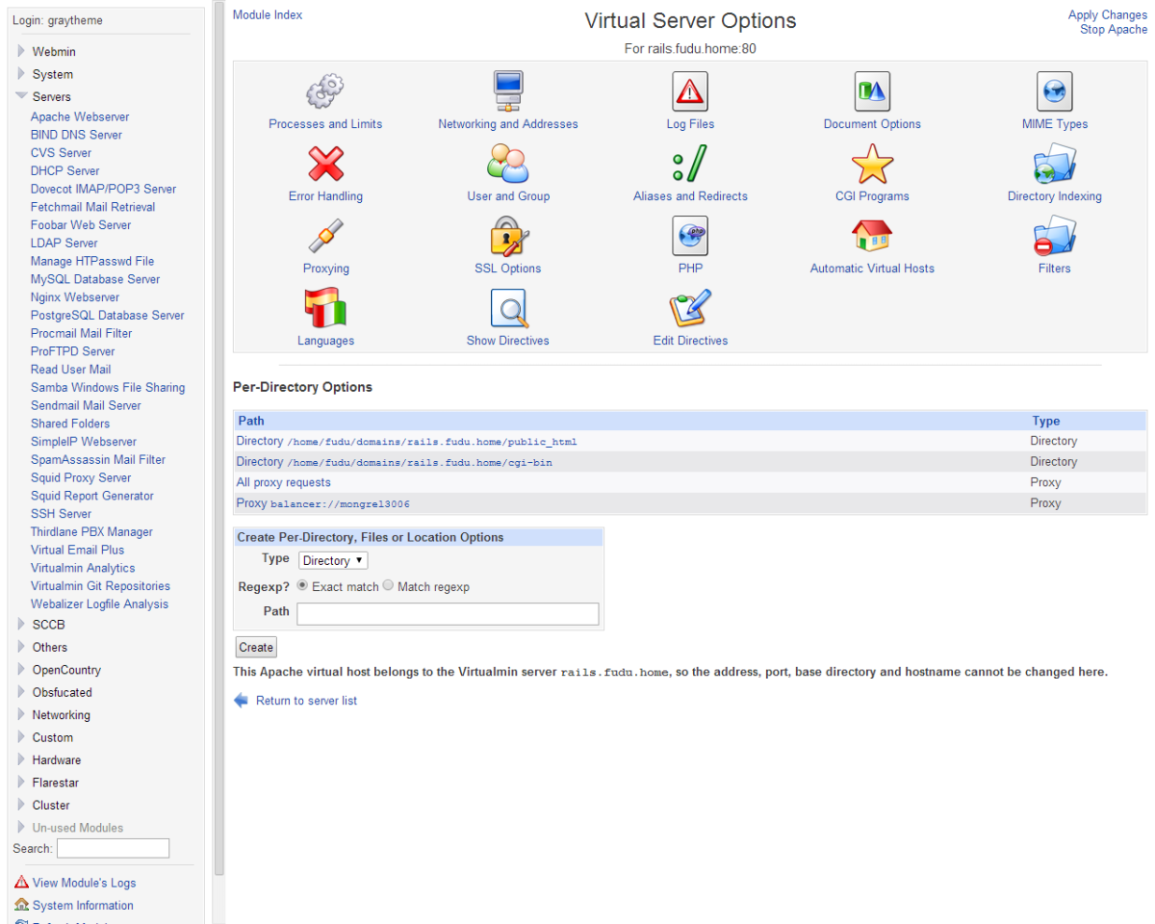1155x924 pixels.
Task: Open the Processes and Limits settings
Action: click(324, 91)
